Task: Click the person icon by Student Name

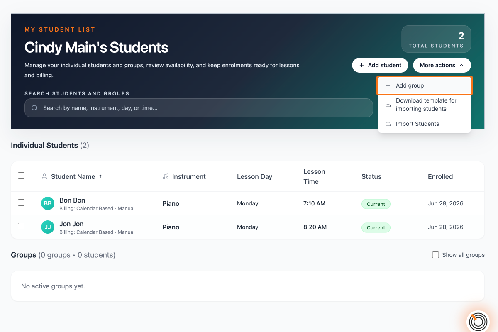Action: click(x=44, y=176)
